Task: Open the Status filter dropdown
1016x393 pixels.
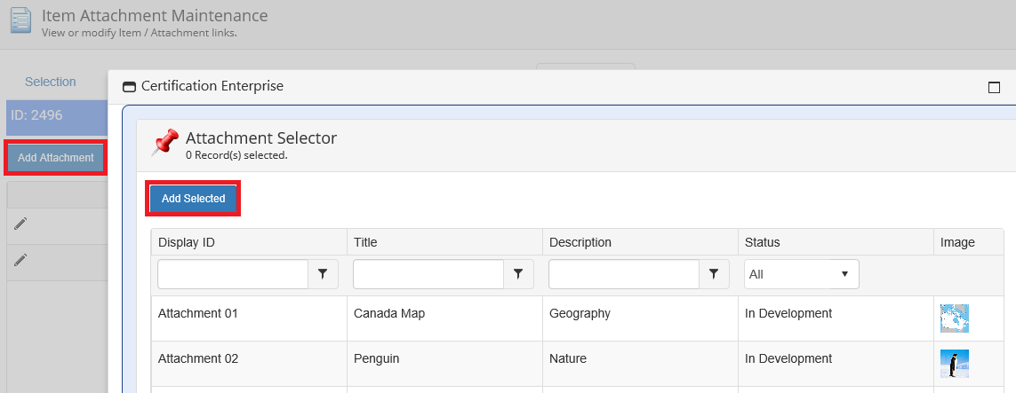Action: pos(801,275)
